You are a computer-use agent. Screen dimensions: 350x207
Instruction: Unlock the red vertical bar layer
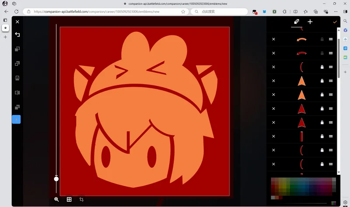(x=322, y=136)
